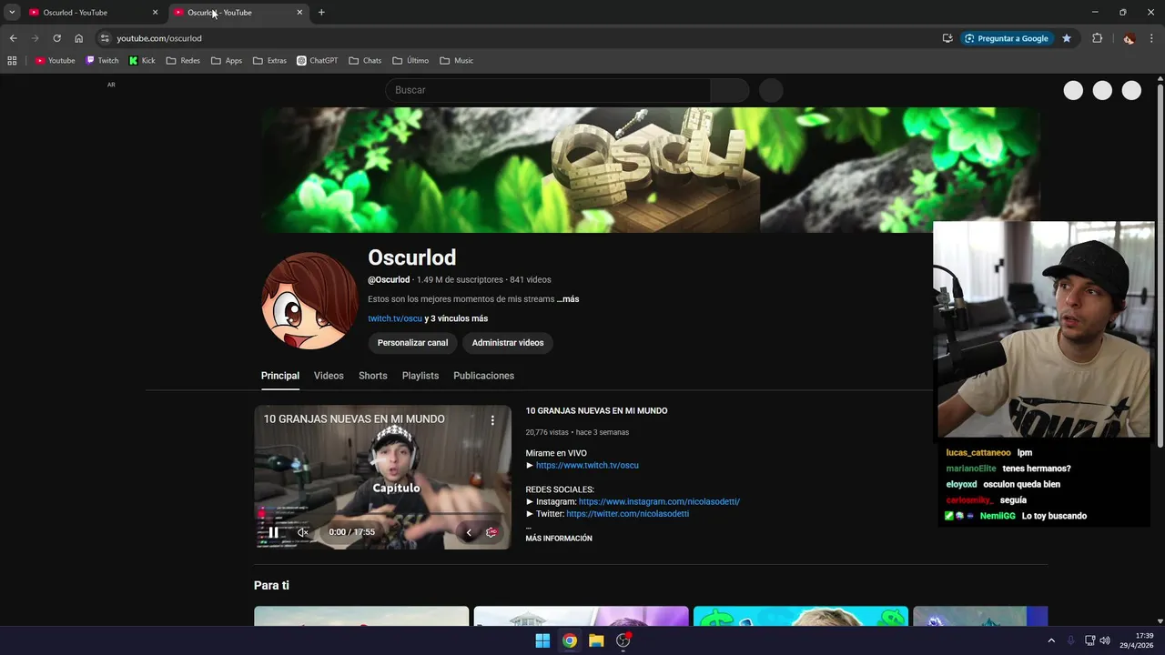Viewport: 1165px width, 655px height.
Task: View site information icon in address bar
Action: pos(105,38)
